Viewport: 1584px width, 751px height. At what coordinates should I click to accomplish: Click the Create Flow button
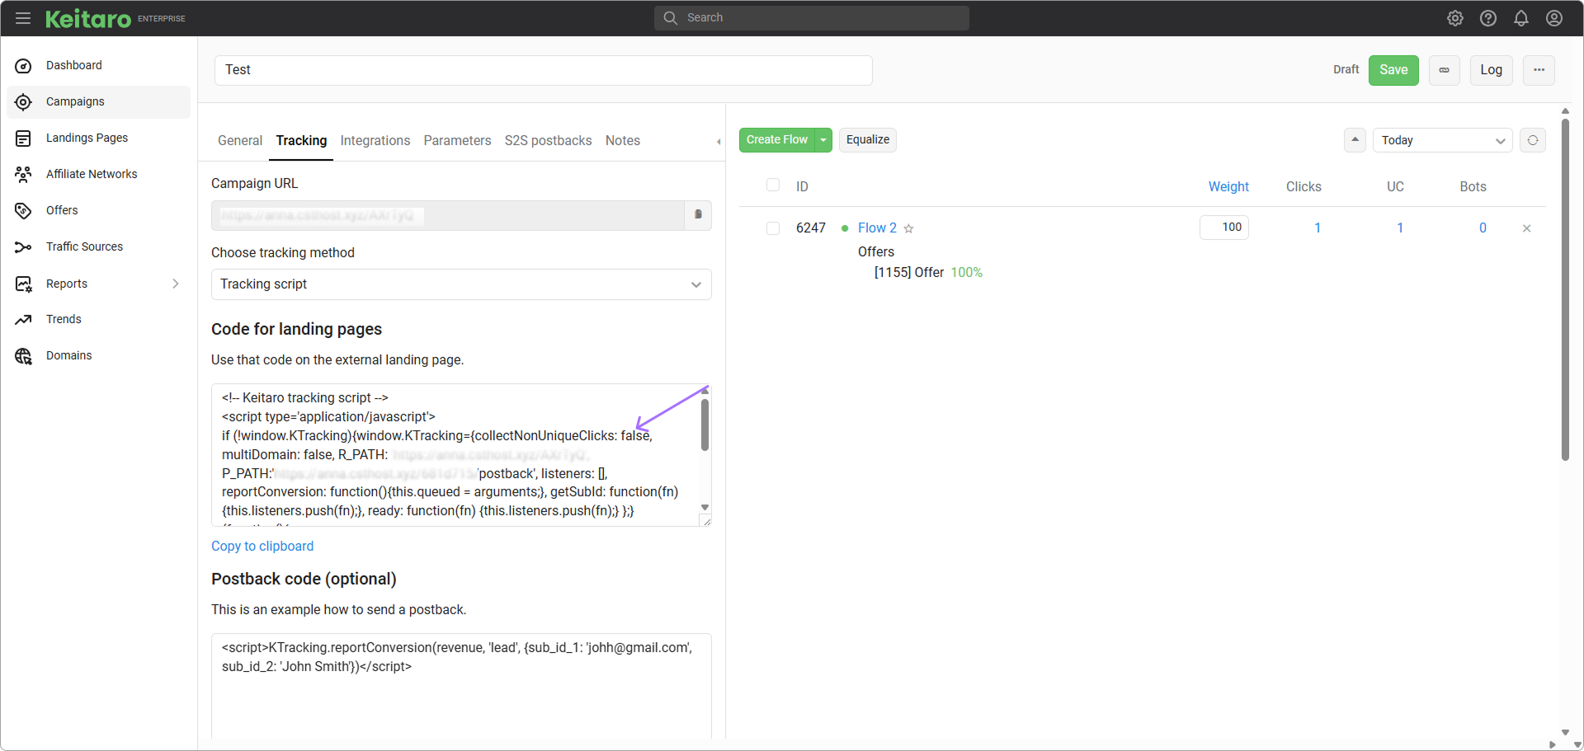pyautogui.click(x=777, y=140)
